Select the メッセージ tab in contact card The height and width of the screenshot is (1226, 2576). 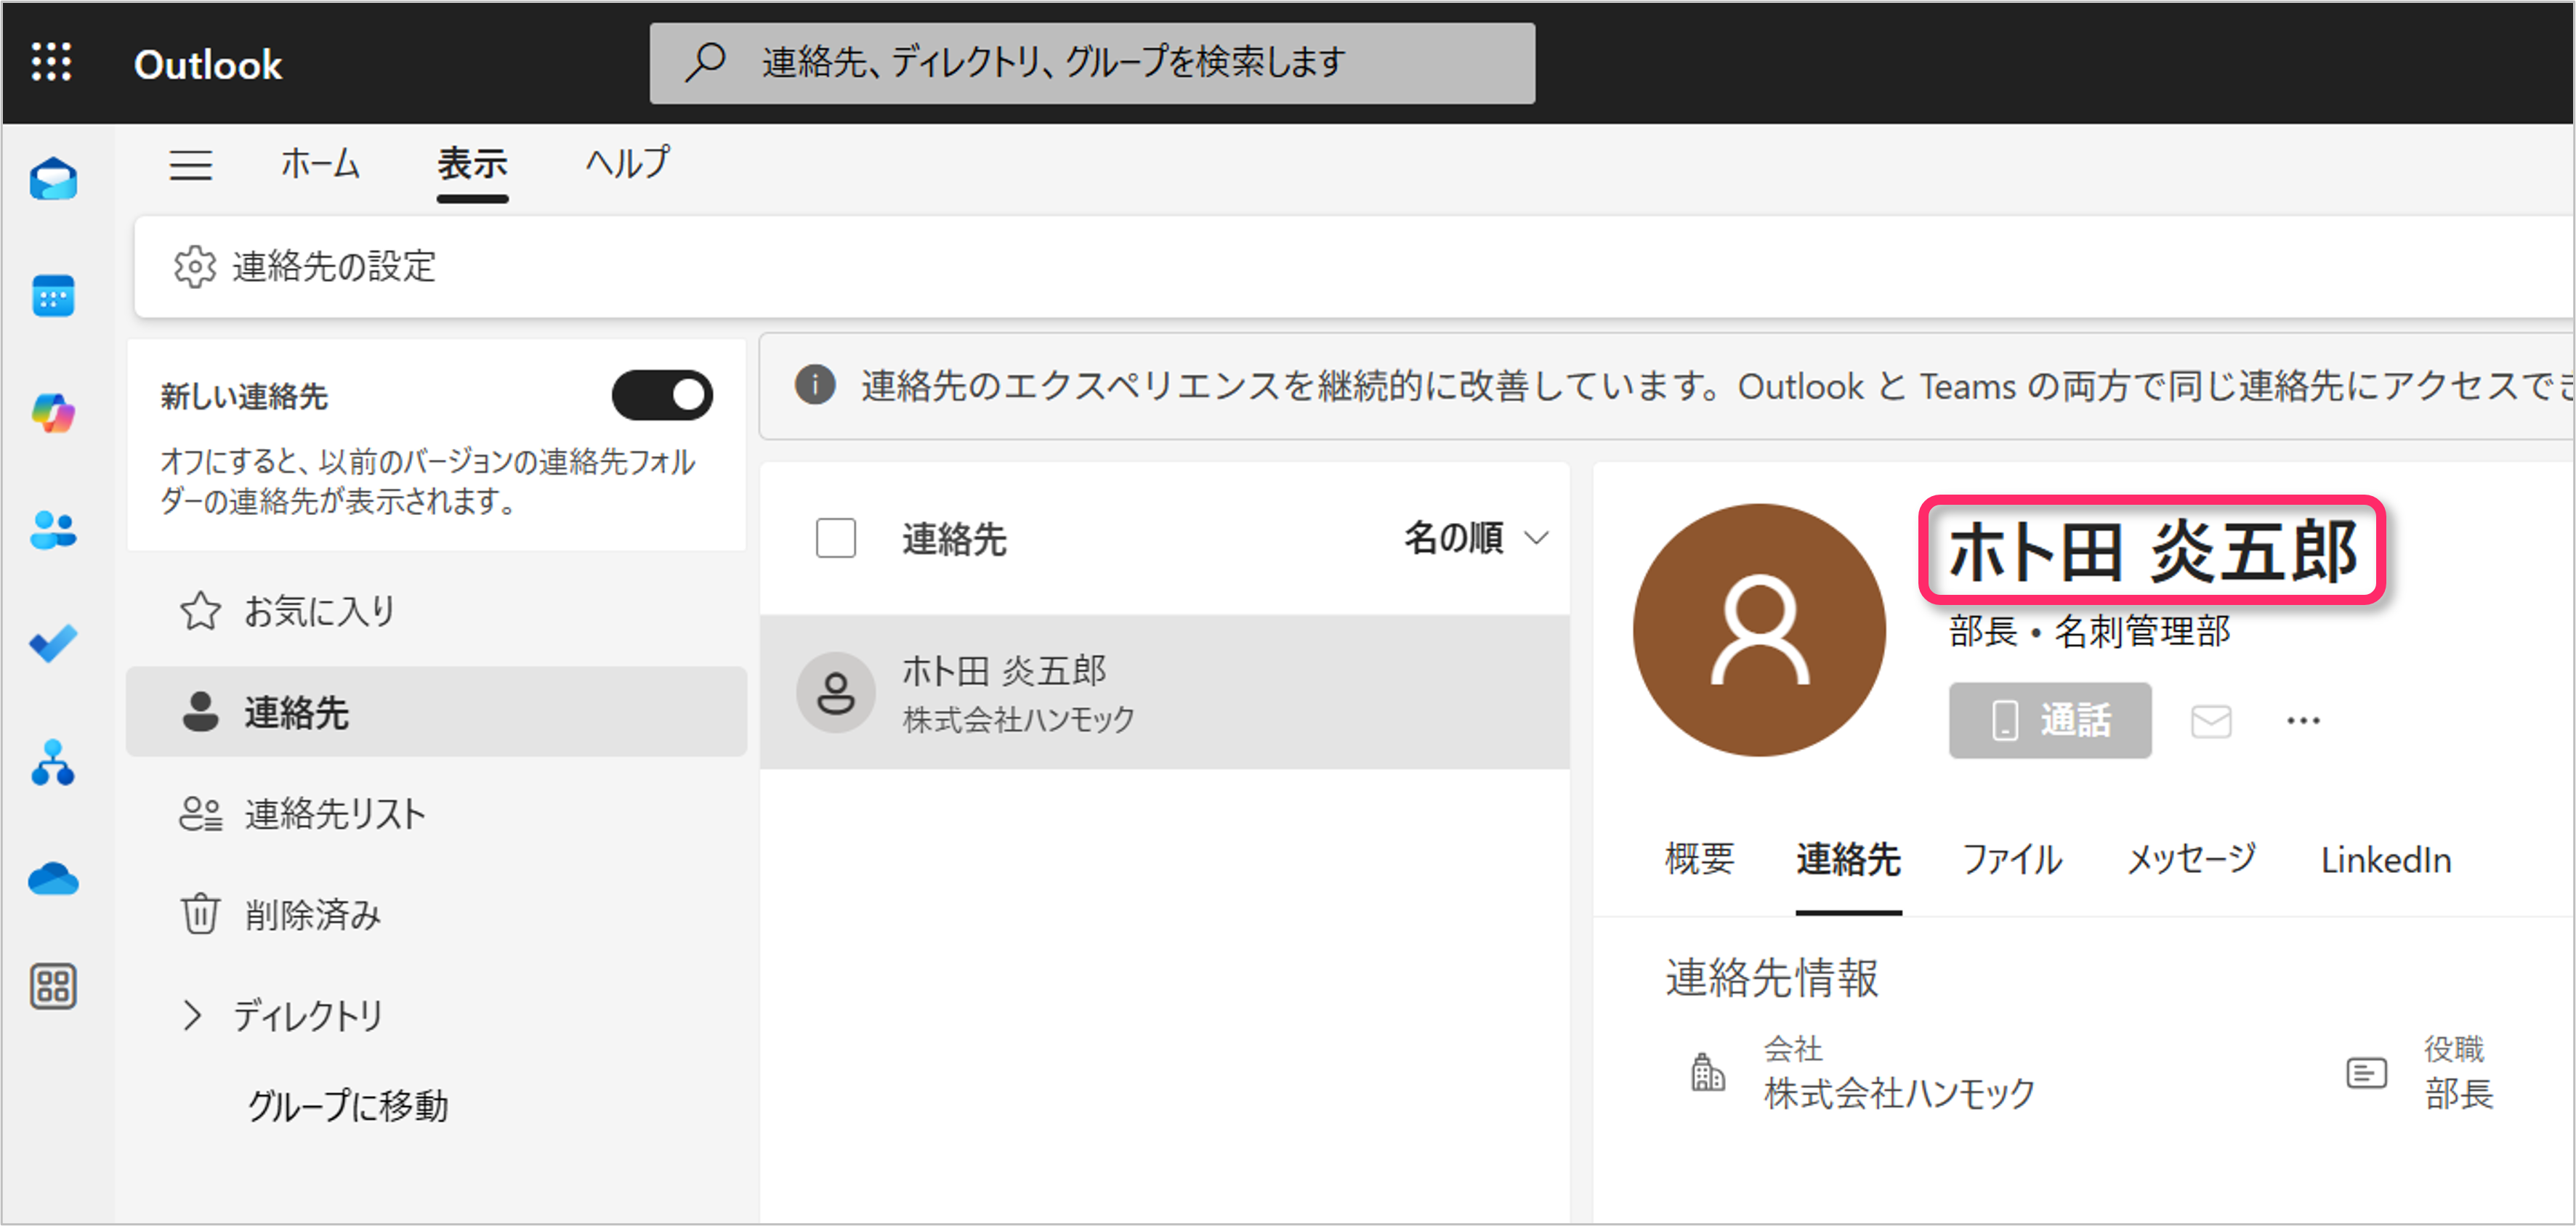point(2191,859)
